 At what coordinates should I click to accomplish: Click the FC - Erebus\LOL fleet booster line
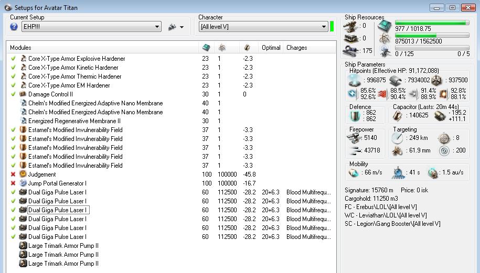[x=380, y=207]
